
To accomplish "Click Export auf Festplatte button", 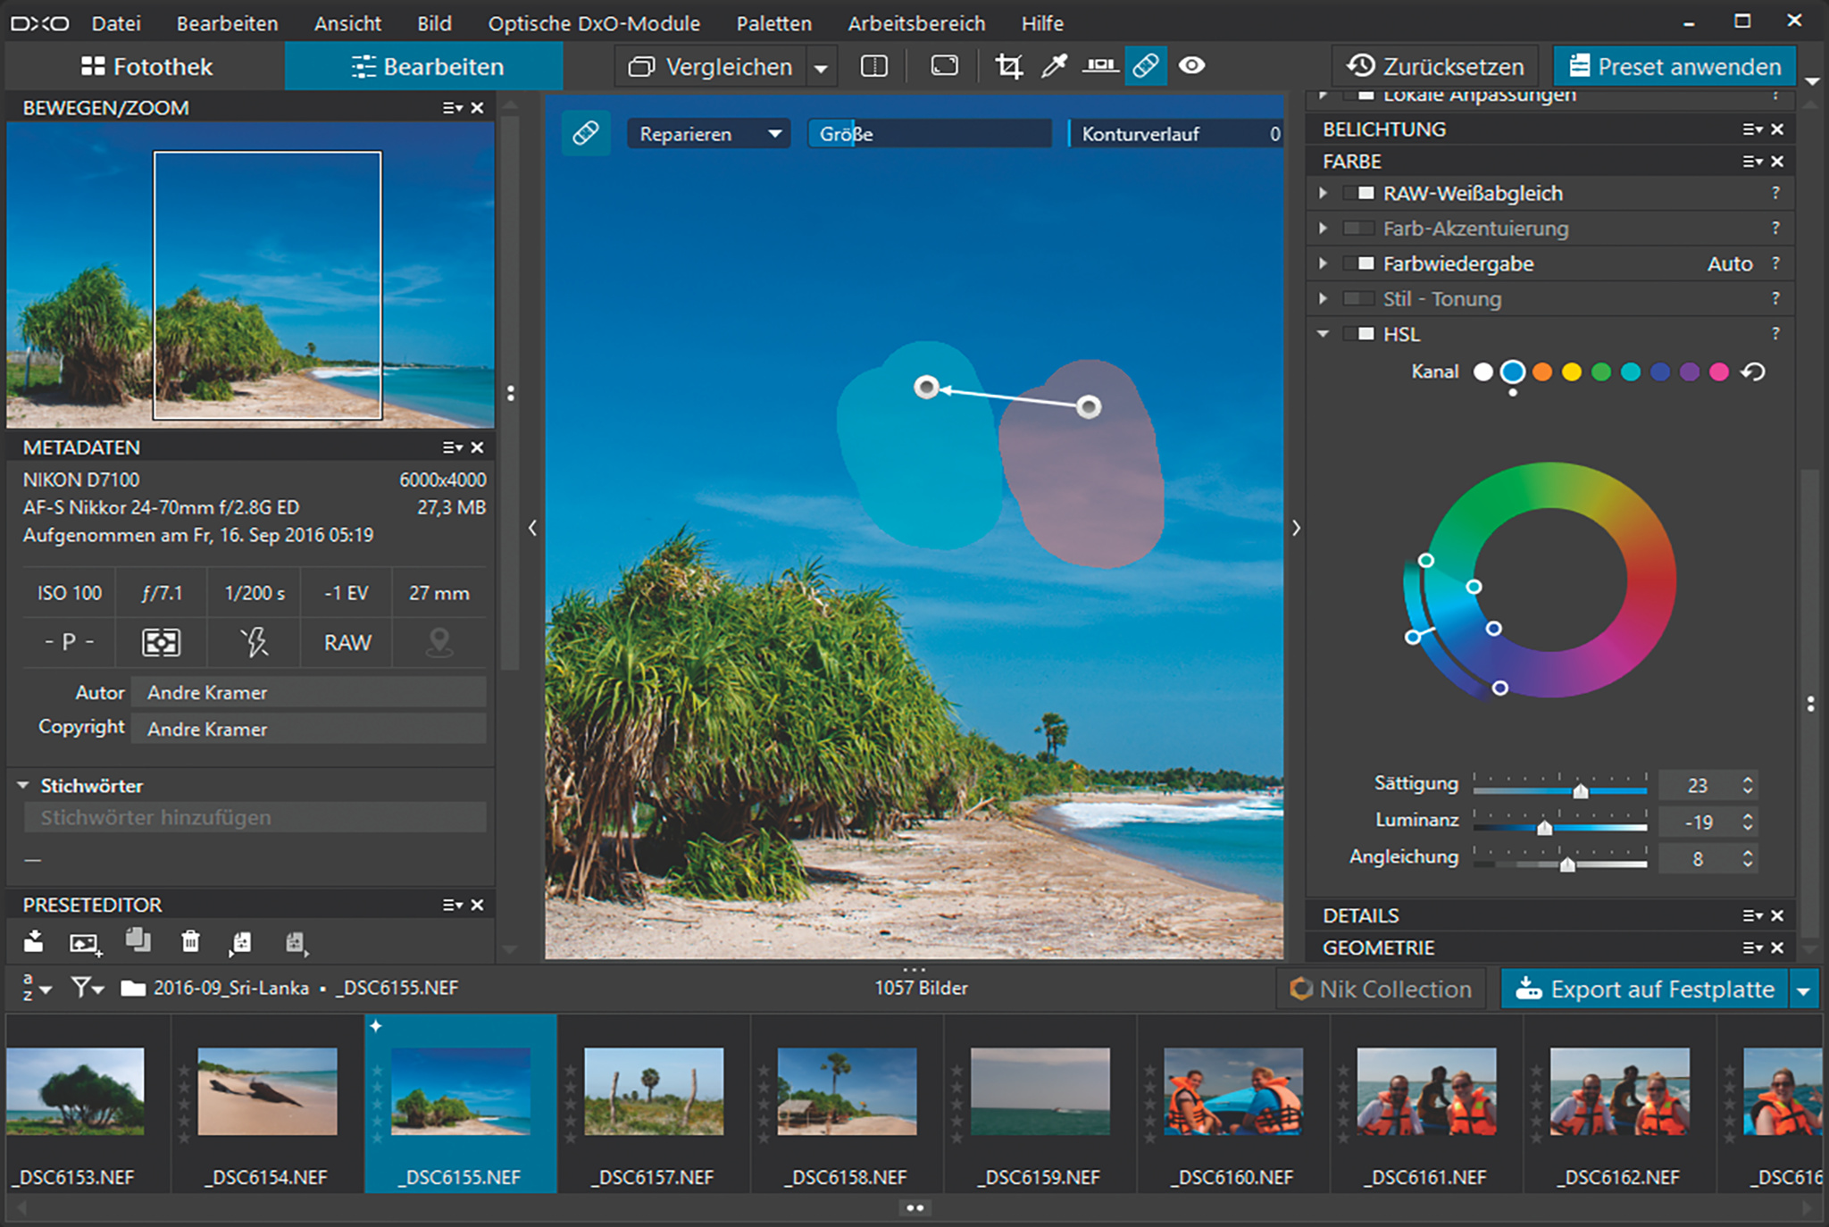I will click(1644, 989).
